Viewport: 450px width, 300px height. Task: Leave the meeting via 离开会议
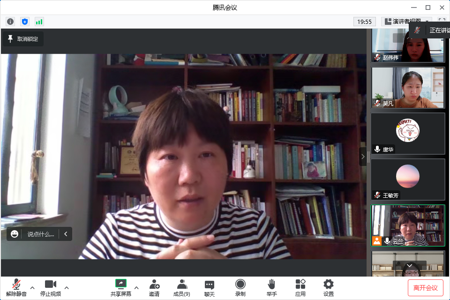425,288
